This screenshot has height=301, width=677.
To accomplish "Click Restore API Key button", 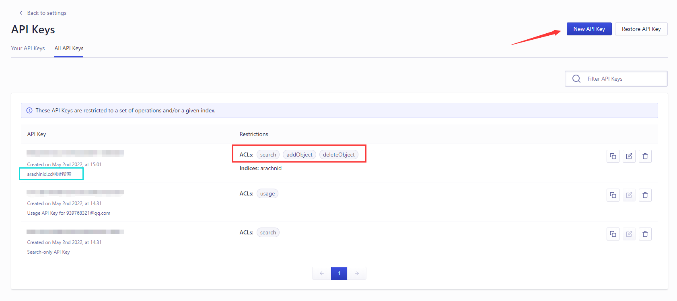I will [x=641, y=29].
